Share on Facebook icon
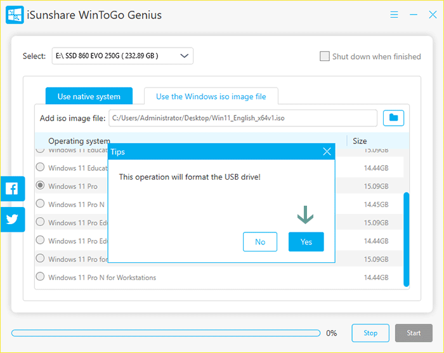The height and width of the screenshot is (353, 444). (x=13, y=189)
